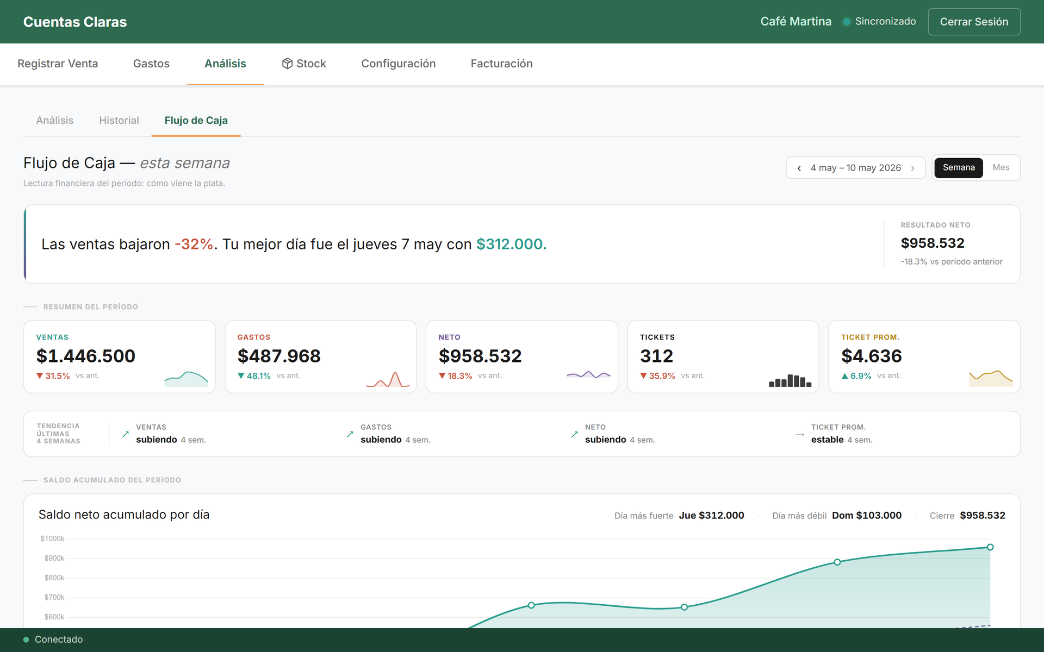Viewport: 1044px width, 652px height.
Task: Open the Flujo de Caja sub-tab
Action: 196,121
